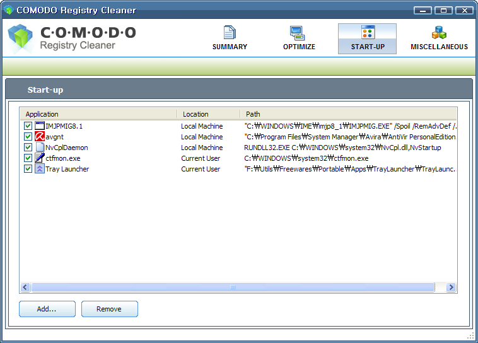Sort by the Location column header
This screenshot has width=478, height=343.
pos(209,114)
